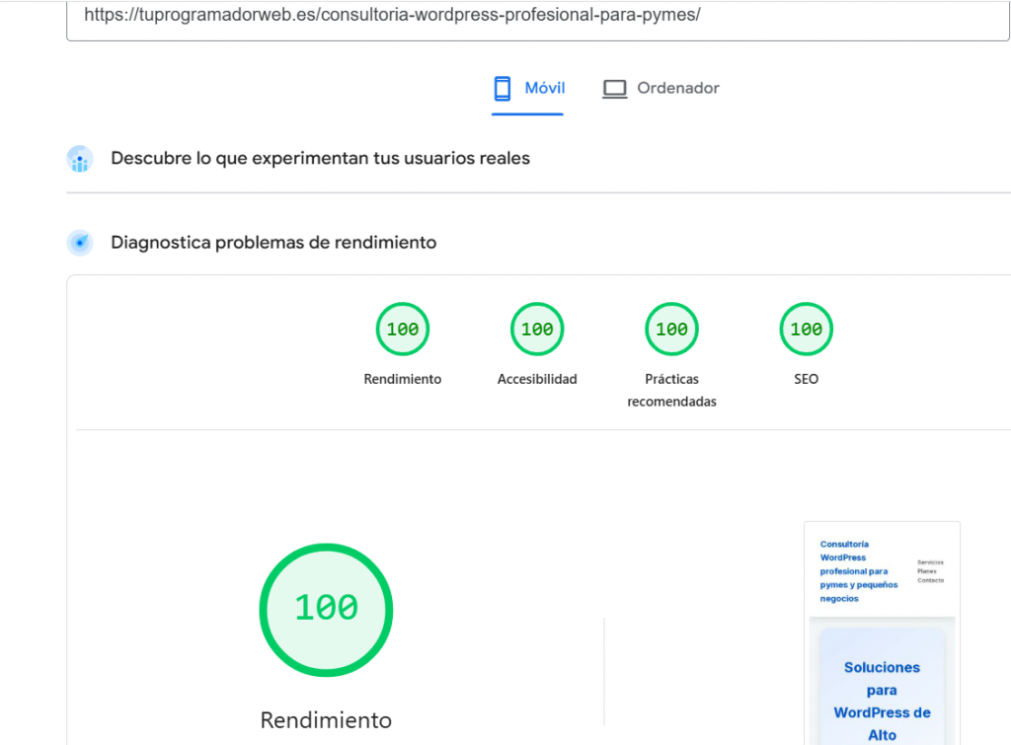
Task: Click the green 100 circle above Accesibilidad
Action: coord(537,329)
